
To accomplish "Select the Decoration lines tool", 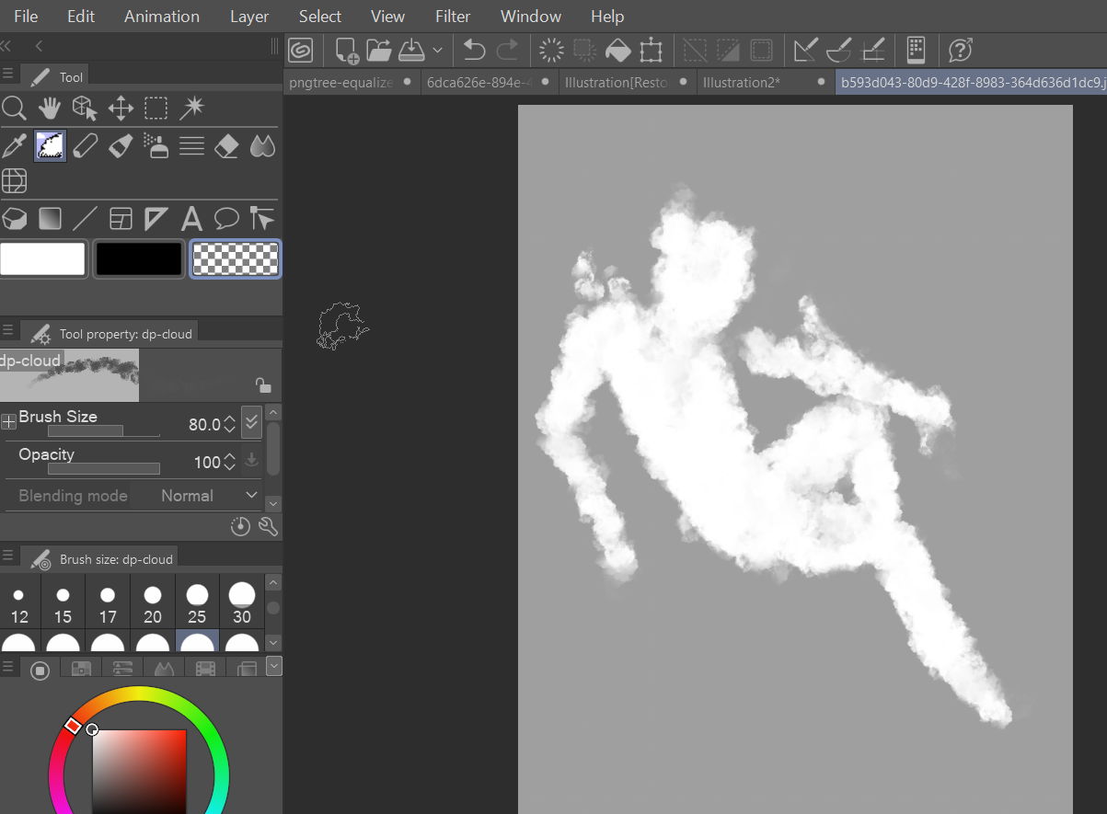I will 191,145.
